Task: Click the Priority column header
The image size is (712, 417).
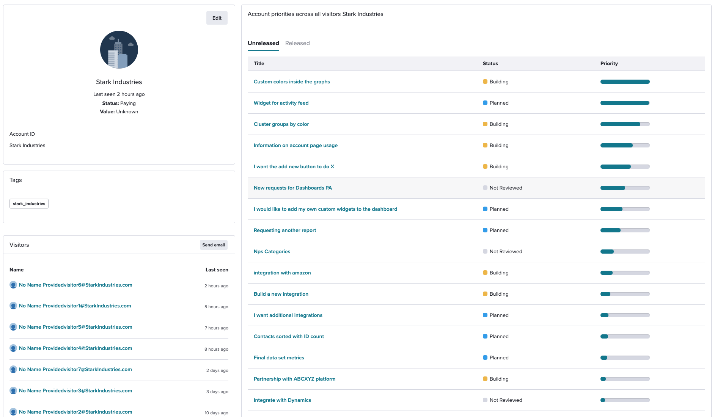Action: pos(609,63)
